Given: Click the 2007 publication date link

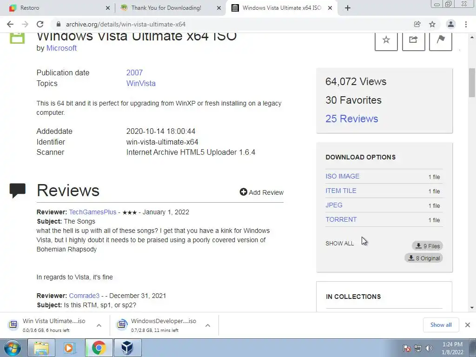Looking at the screenshot, I should tap(134, 73).
